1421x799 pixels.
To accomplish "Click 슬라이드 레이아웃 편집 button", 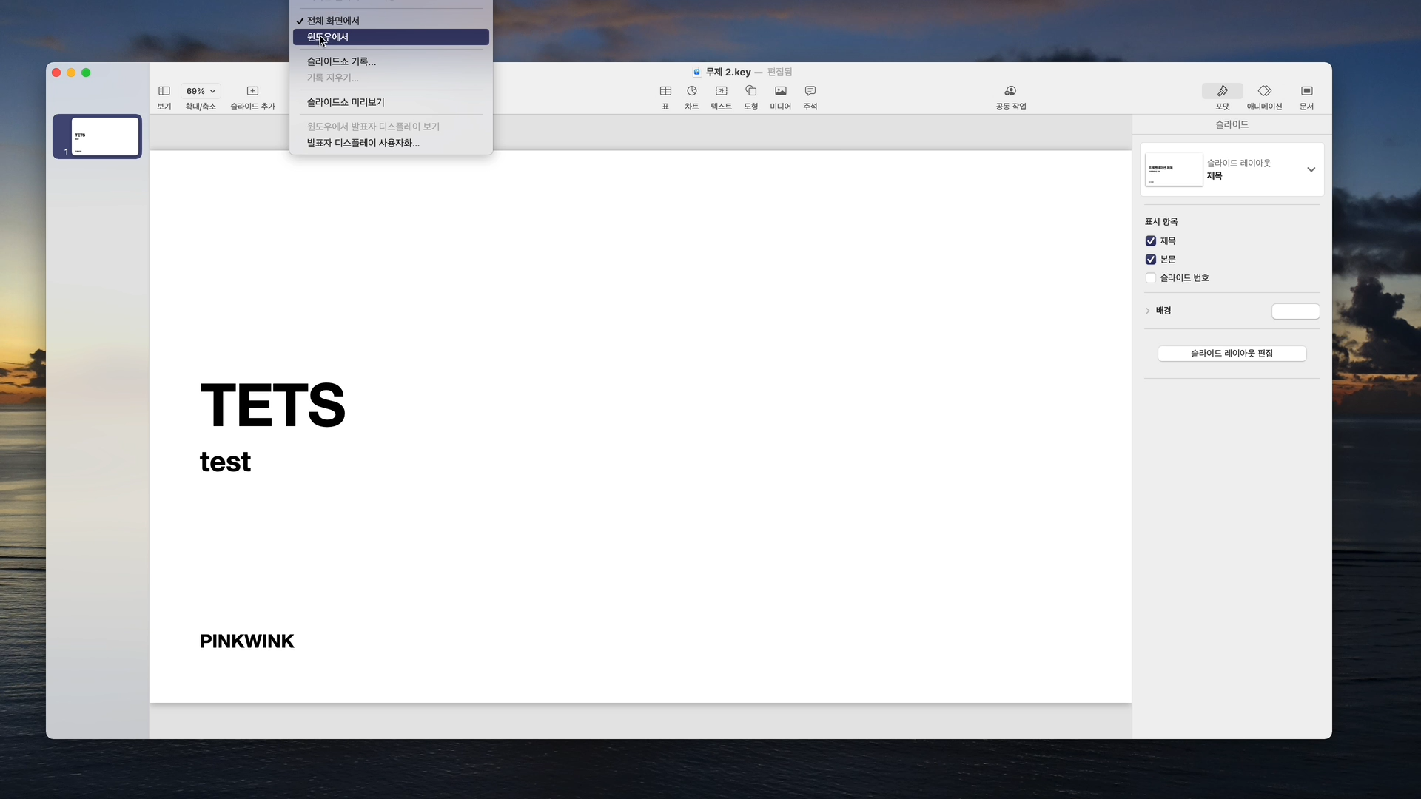I will [x=1232, y=354].
